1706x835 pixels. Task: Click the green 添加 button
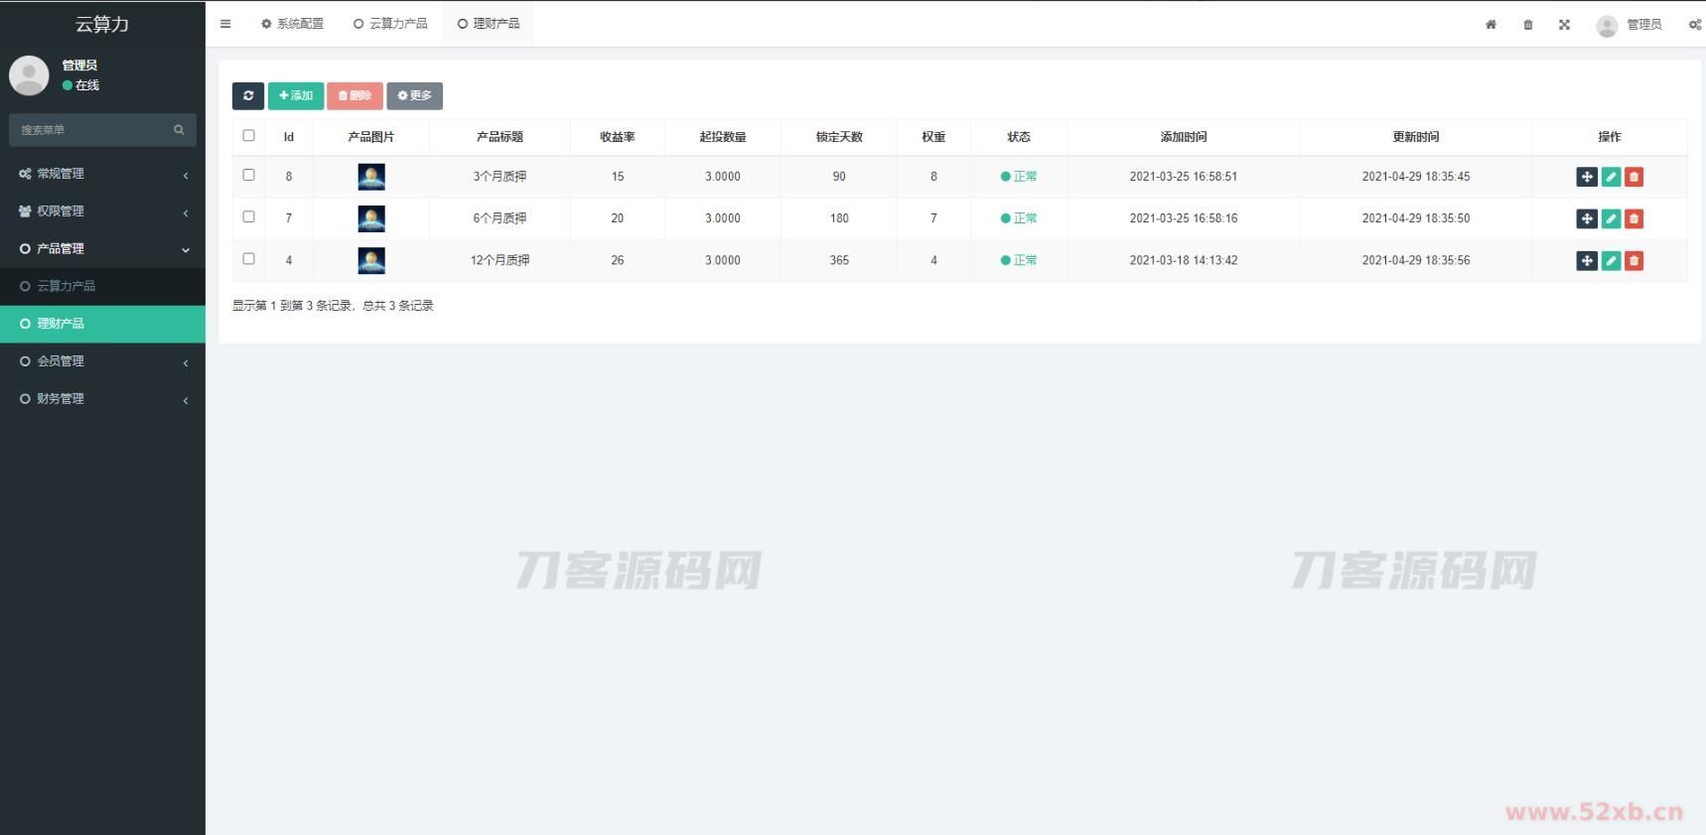coord(296,95)
